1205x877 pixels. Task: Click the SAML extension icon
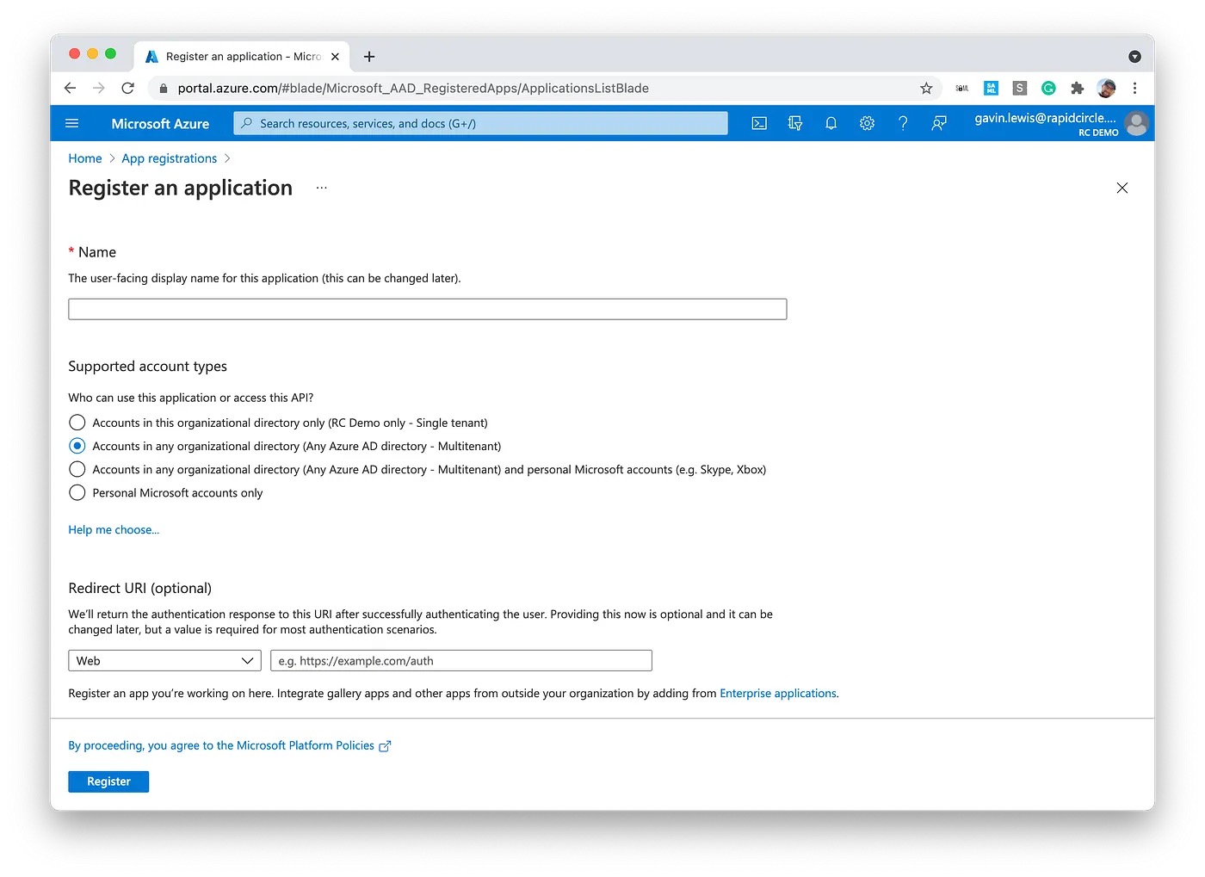click(x=962, y=88)
